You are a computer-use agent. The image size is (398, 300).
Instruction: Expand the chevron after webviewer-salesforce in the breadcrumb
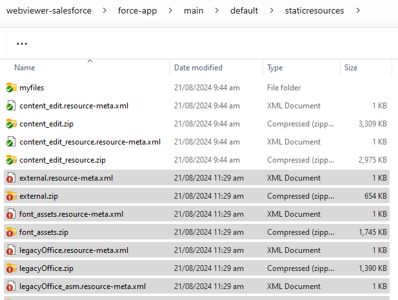coord(104,10)
